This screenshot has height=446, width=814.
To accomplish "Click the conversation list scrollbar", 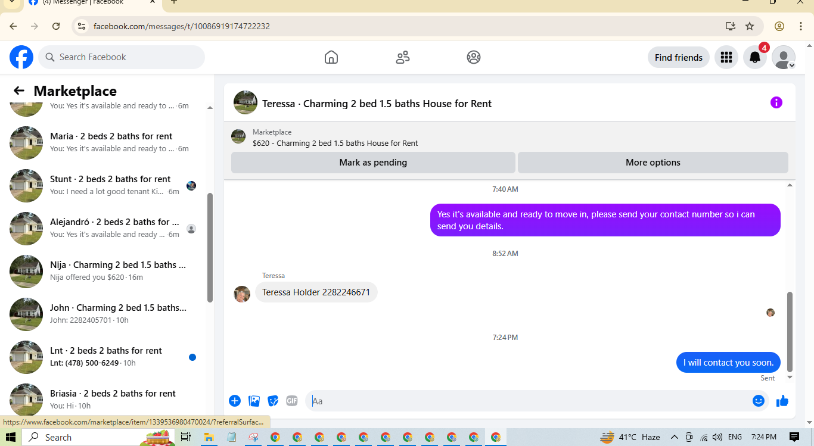I will [210, 247].
